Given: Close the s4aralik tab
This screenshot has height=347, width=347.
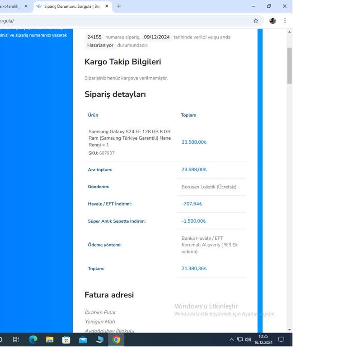Looking at the screenshot, I should pyautogui.click(x=26, y=6).
